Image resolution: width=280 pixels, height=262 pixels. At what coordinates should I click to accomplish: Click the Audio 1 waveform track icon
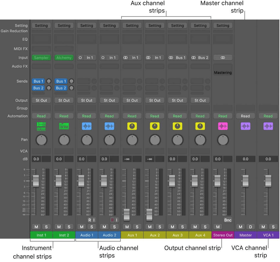(87, 126)
